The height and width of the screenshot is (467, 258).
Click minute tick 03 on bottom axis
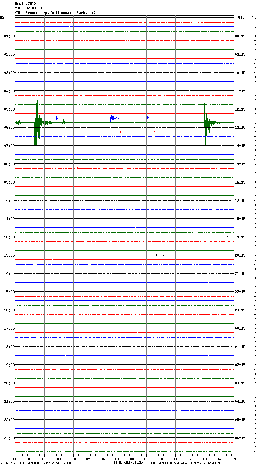click(x=59, y=459)
